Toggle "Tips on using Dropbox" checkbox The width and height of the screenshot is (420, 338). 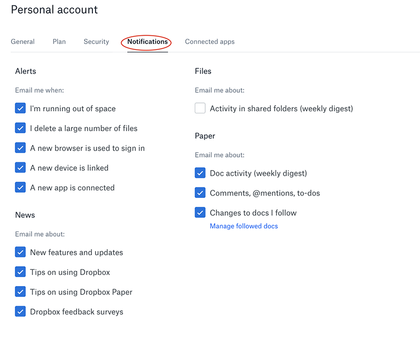pyautogui.click(x=20, y=272)
